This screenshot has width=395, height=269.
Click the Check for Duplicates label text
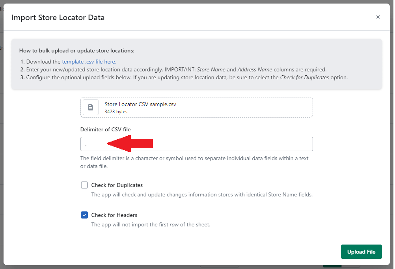117,185
